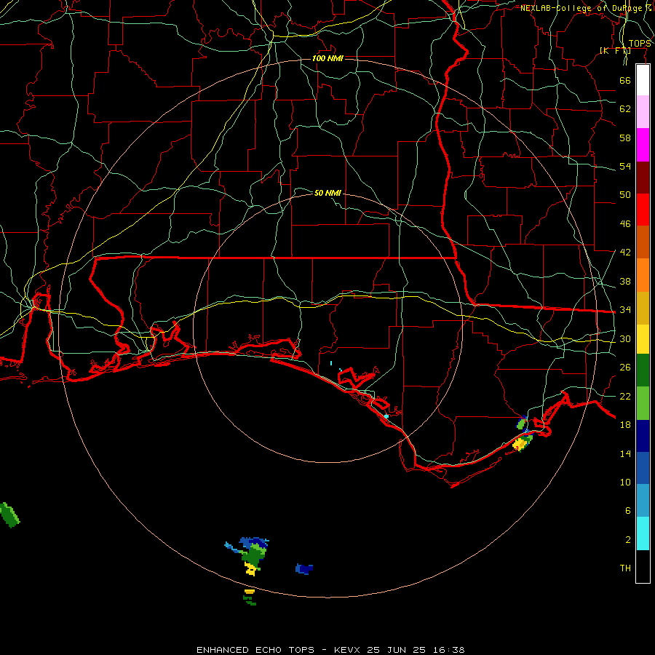
Task: Click the 50 NMI range ring label
Action: point(327,193)
